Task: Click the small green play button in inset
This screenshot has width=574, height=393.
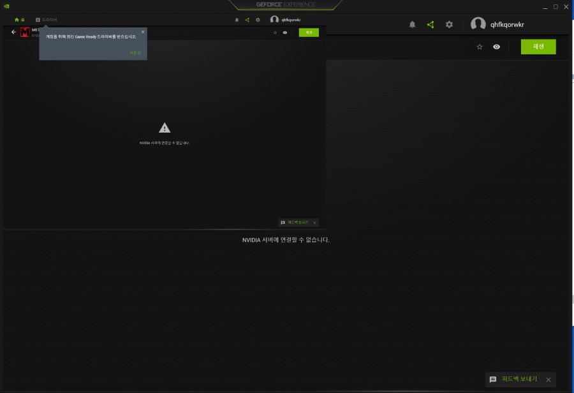Action: tap(309, 33)
